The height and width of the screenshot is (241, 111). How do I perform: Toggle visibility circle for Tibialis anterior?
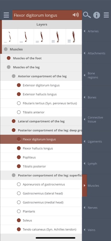pyautogui.click(x=19, y=112)
